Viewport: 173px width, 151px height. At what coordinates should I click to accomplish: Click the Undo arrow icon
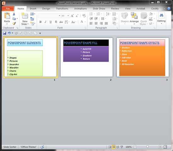[x=9, y=33]
